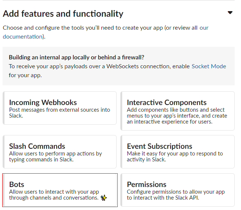Open the Permissions feature card
This screenshot has width=241, height=210.
(x=178, y=190)
